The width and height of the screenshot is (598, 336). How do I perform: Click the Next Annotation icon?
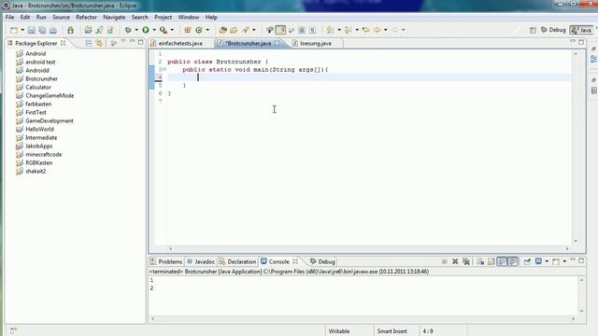click(330, 30)
